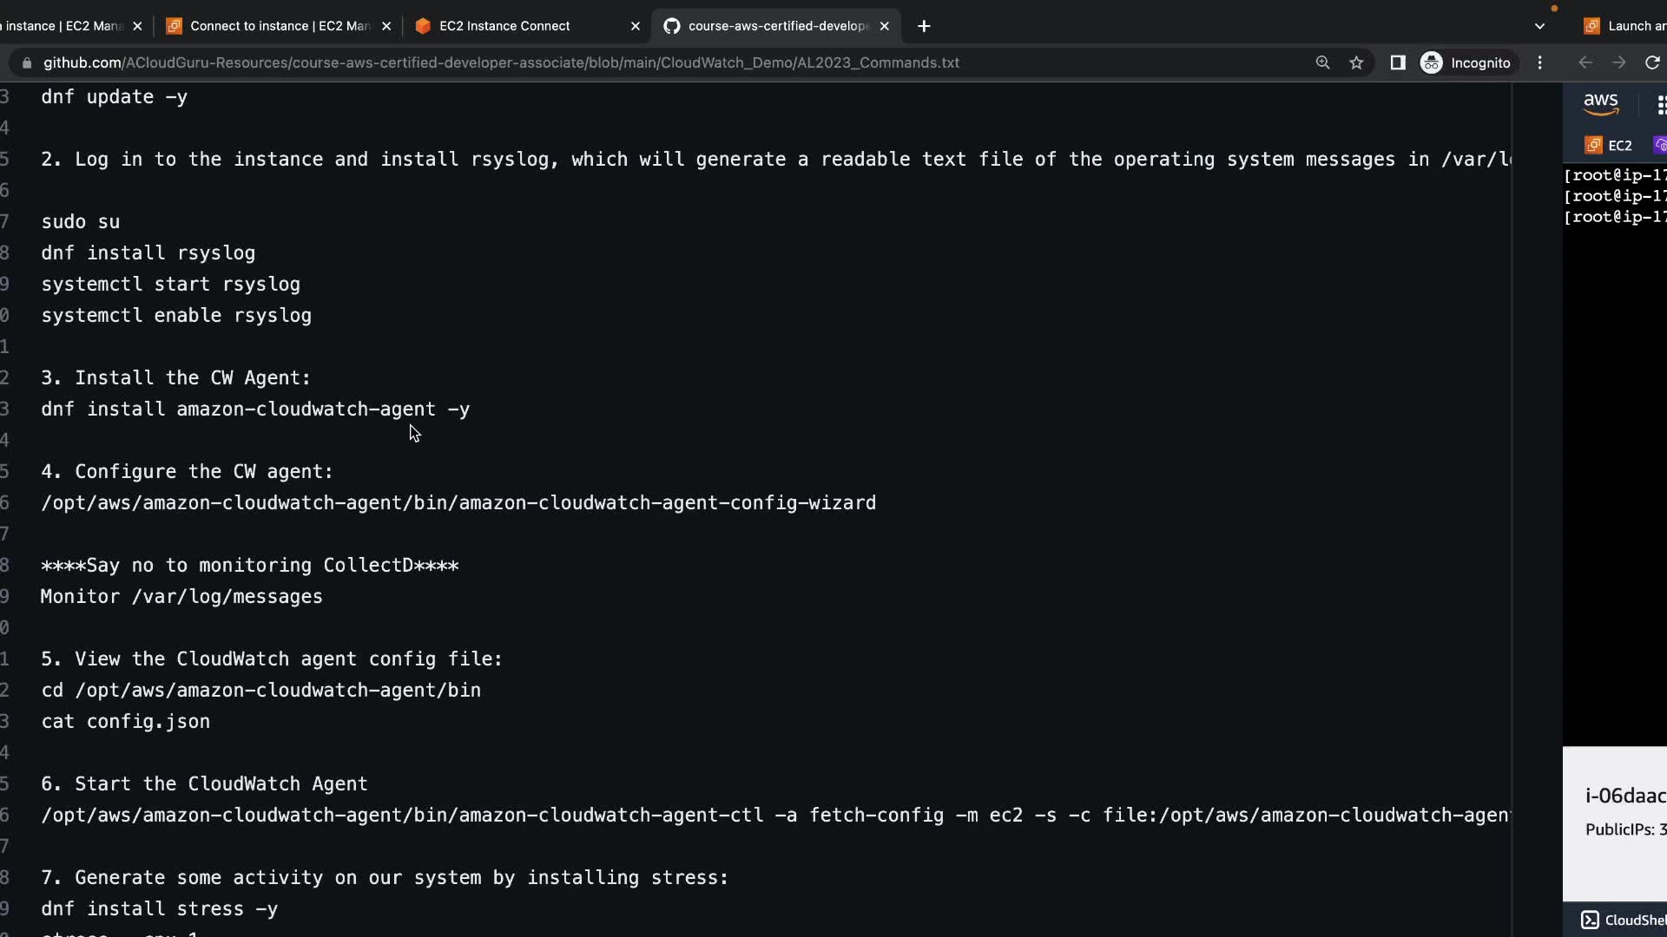This screenshot has height=937, width=1667.
Task: Switch to EC2 Instance Connect tab
Action: [x=504, y=26]
